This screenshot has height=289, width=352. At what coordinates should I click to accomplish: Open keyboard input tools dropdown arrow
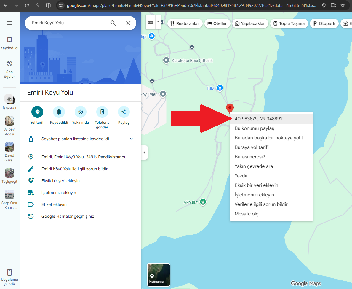point(158,22)
